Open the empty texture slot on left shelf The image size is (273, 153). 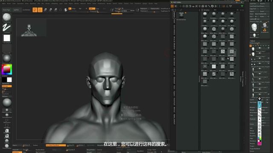coord(7,48)
